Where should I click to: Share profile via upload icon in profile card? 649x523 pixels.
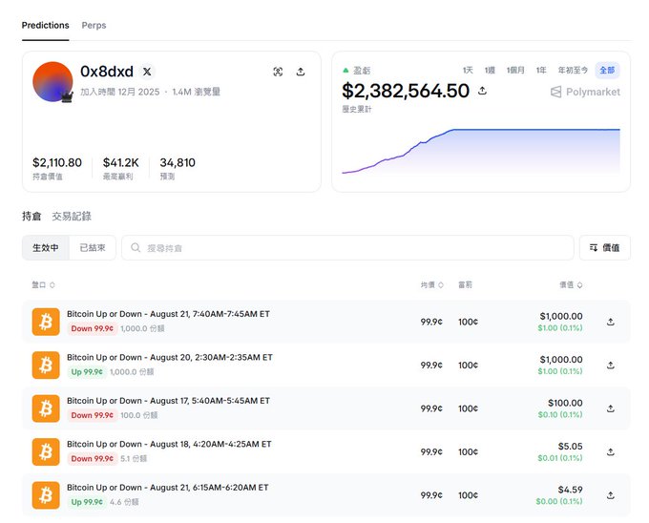301,72
